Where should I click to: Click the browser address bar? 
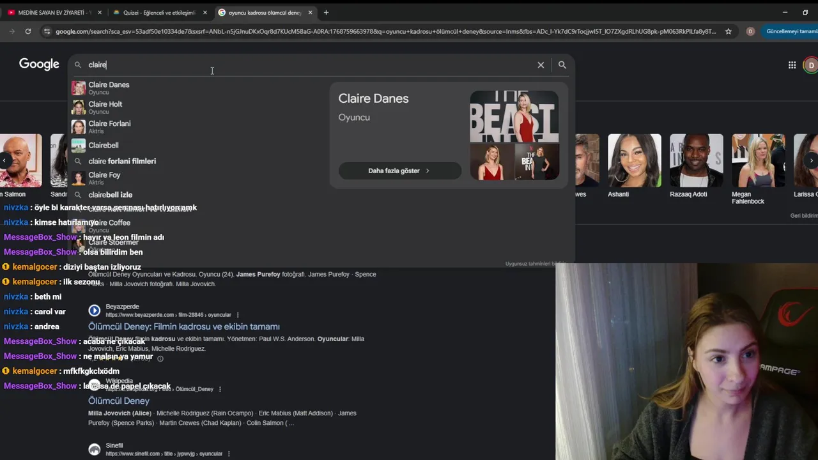click(385, 31)
